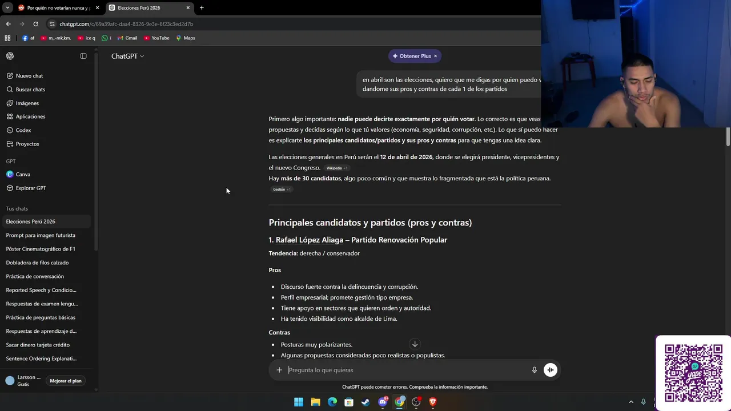Screen dimensions: 731x411
Task: Open Steam from the taskbar
Action: tap(365, 402)
